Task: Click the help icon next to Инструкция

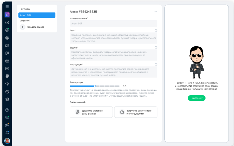Action: pyautogui.click(x=156, y=64)
